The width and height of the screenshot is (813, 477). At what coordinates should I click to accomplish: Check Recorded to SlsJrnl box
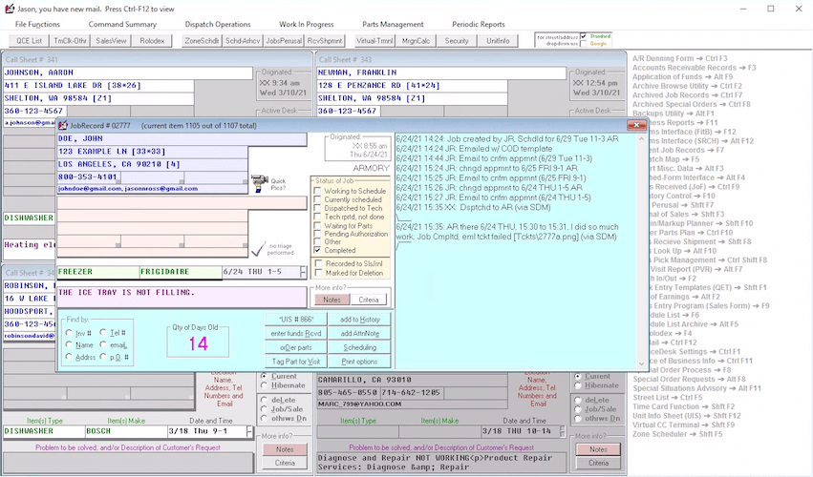318,263
